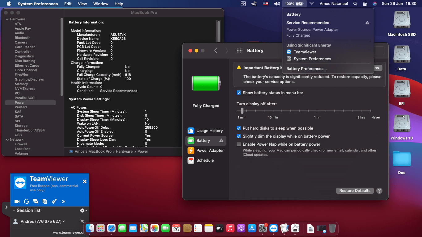This screenshot has width=422, height=237.
Task: Enable Power Nap while on battery power
Action: pyautogui.click(x=239, y=144)
